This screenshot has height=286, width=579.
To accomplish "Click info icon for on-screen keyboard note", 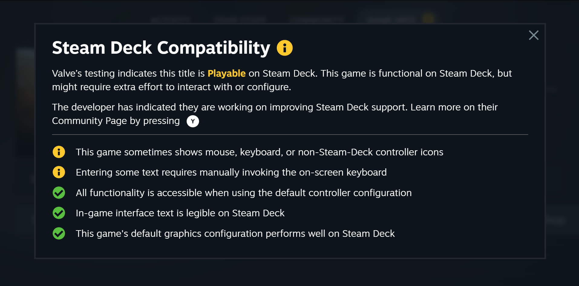I will tap(59, 172).
